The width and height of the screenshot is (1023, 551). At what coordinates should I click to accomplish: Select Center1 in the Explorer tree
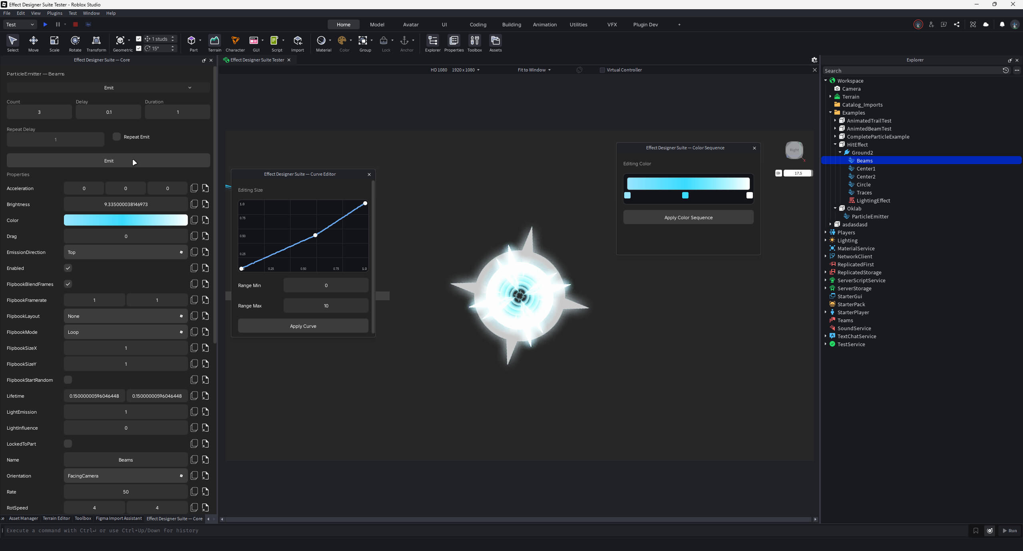(x=866, y=168)
